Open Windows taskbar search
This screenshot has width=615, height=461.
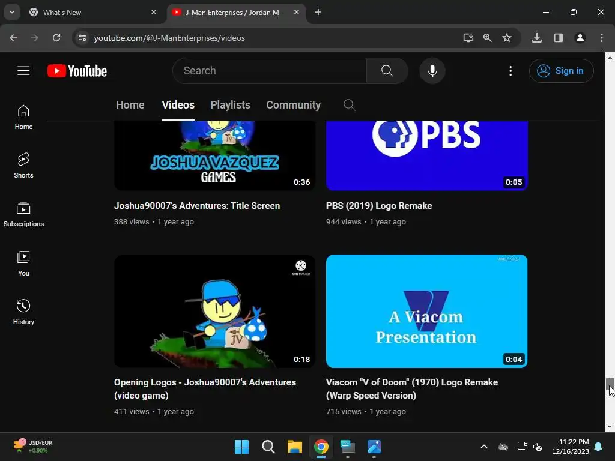click(268, 447)
